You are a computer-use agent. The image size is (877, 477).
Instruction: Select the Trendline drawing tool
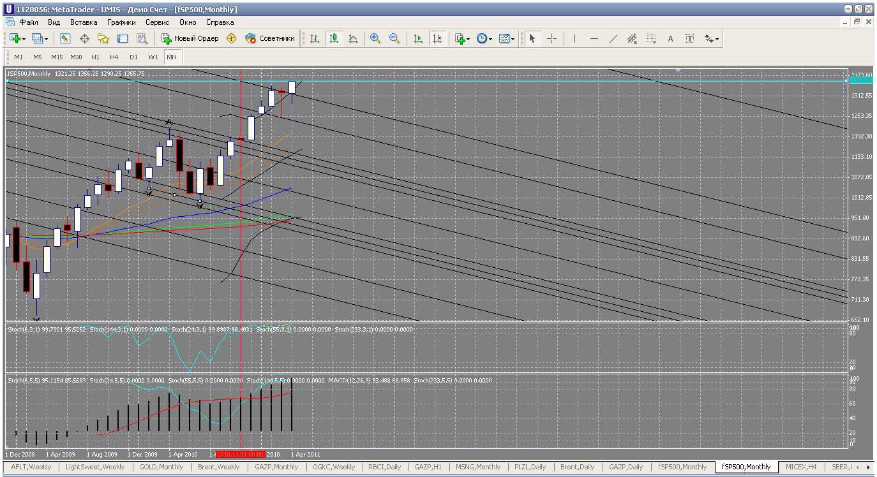(613, 39)
